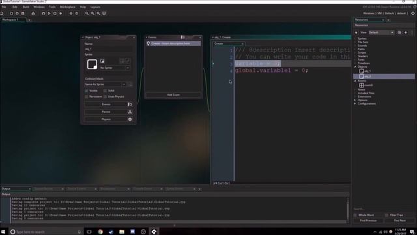The image size is (417, 235).
Task: Open the Resources View Default dropdown
Action: (381, 33)
